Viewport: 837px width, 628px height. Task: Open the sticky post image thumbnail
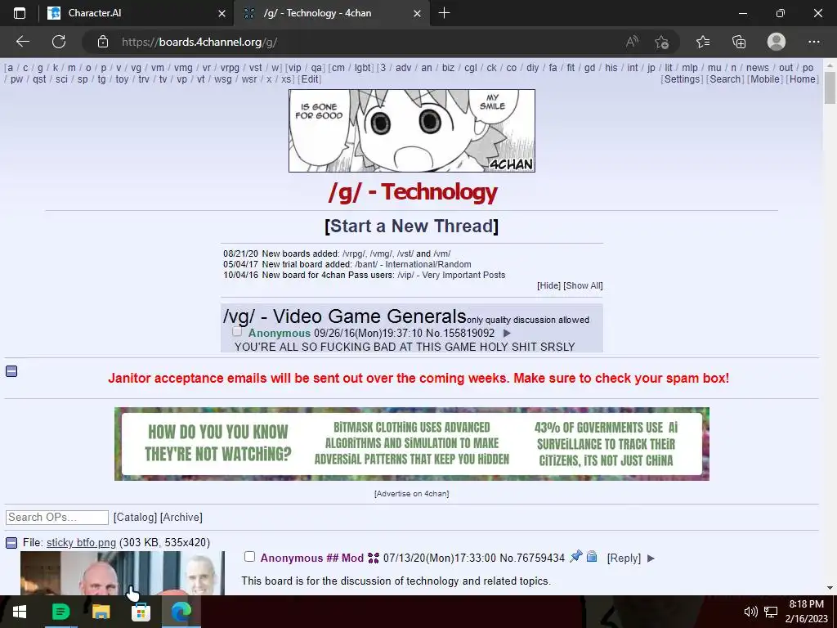pyautogui.click(x=123, y=573)
